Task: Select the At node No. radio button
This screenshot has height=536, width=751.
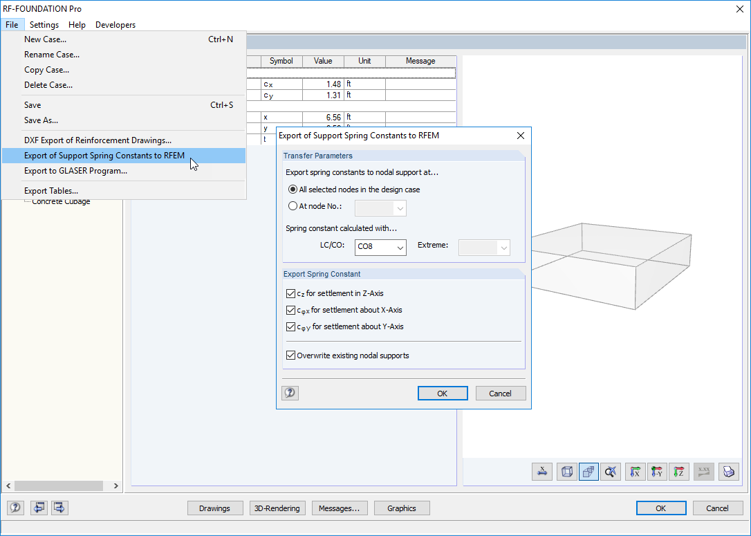Action: (x=291, y=206)
